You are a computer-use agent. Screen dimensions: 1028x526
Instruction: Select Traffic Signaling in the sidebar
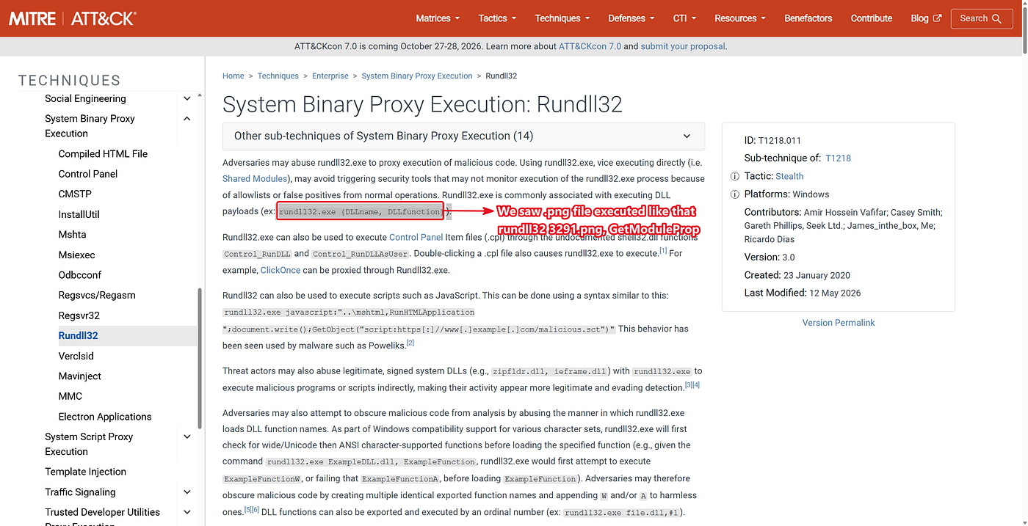pos(80,492)
